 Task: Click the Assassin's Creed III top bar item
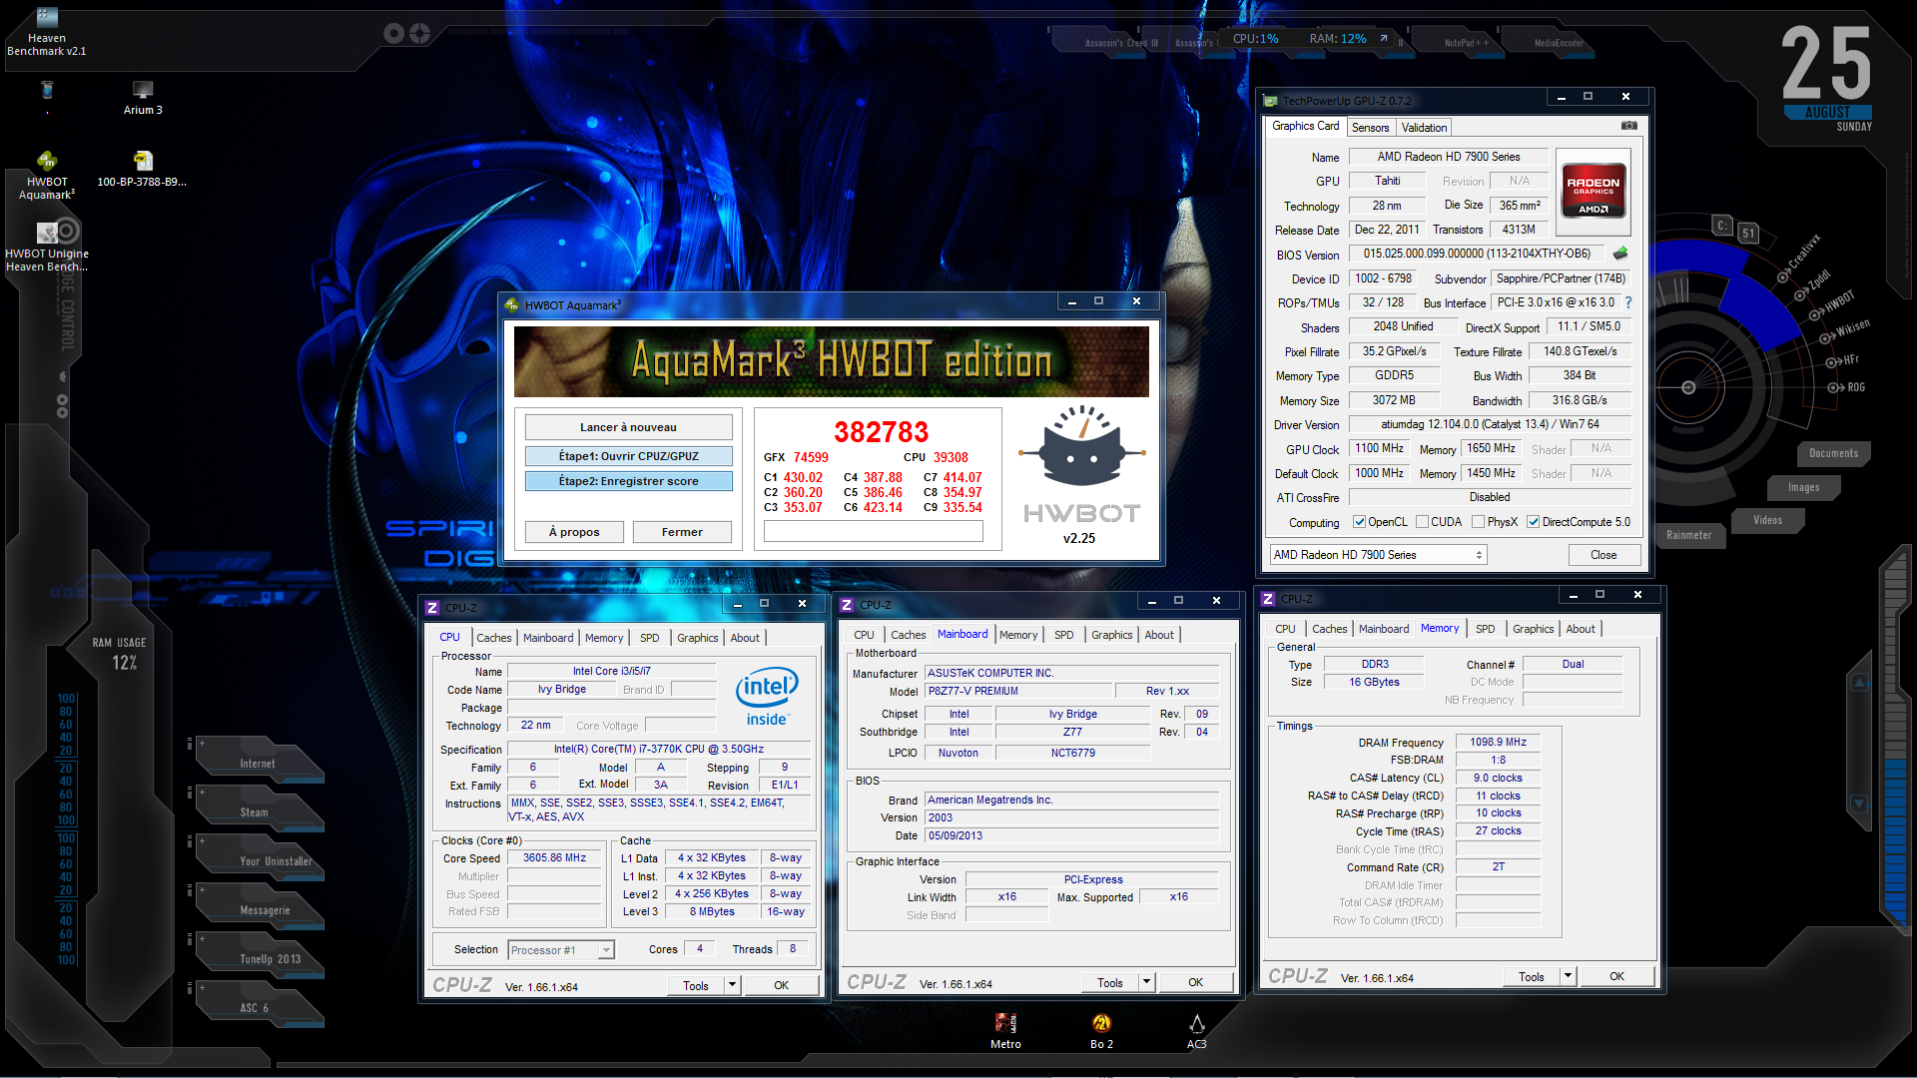click(1121, 43)
